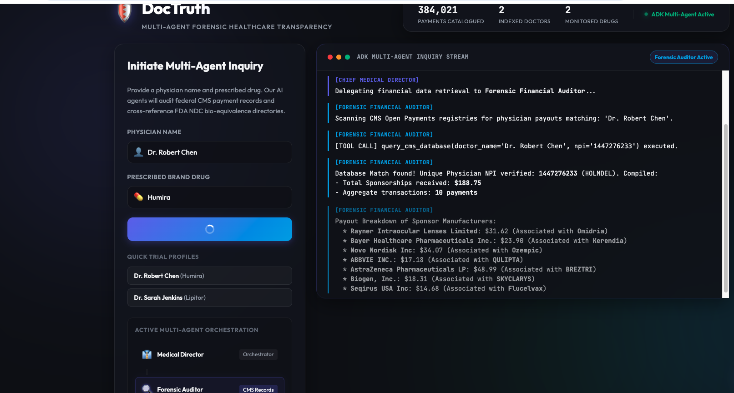The width and height of the screenshot is (734, 393).
Task: Click the Indexed Doctors stat label
Action: click(x=524, y=21)
